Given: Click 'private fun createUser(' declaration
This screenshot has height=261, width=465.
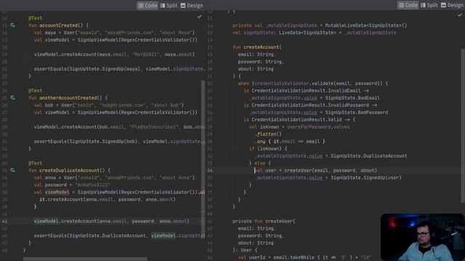Looking at the screenshot, I should pos(264,221).
